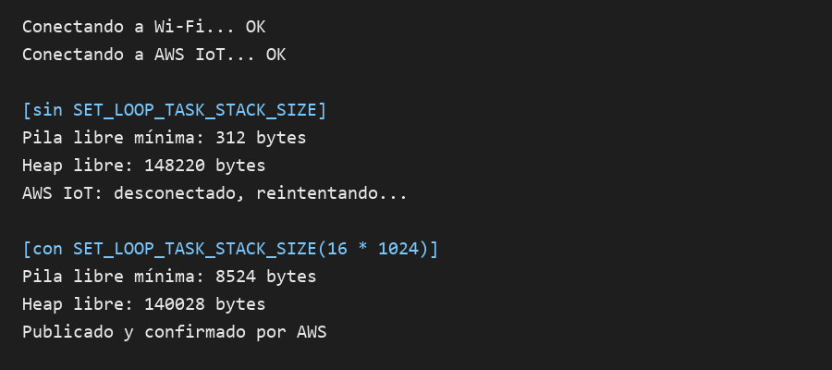Select the word Wi-Fi in first line
The image size is (832, 370).
179,27
